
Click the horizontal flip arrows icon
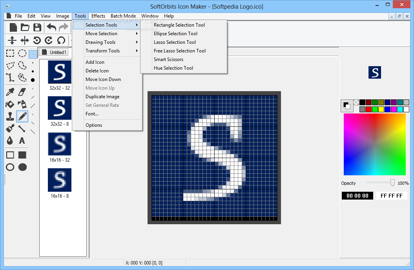click(25, 40)
